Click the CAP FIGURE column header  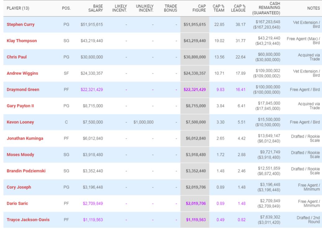(199, 8)
